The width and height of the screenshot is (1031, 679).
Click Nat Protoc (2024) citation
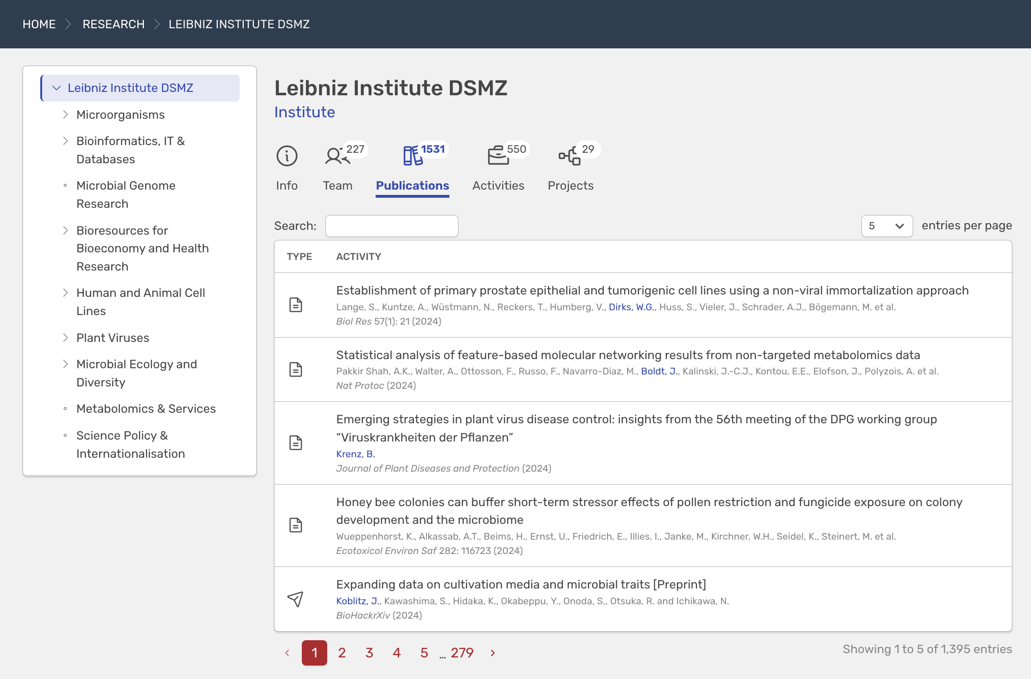pyautogui.click(x=376, y=385)
